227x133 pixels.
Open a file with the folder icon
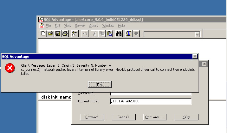50,34
